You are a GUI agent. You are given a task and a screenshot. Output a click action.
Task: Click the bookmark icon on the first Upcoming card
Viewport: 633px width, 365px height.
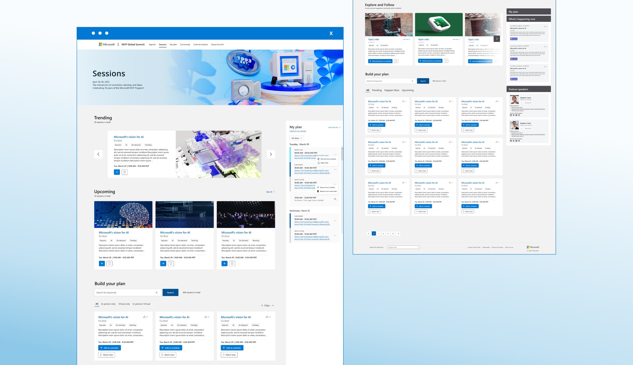tap(109, 263)
